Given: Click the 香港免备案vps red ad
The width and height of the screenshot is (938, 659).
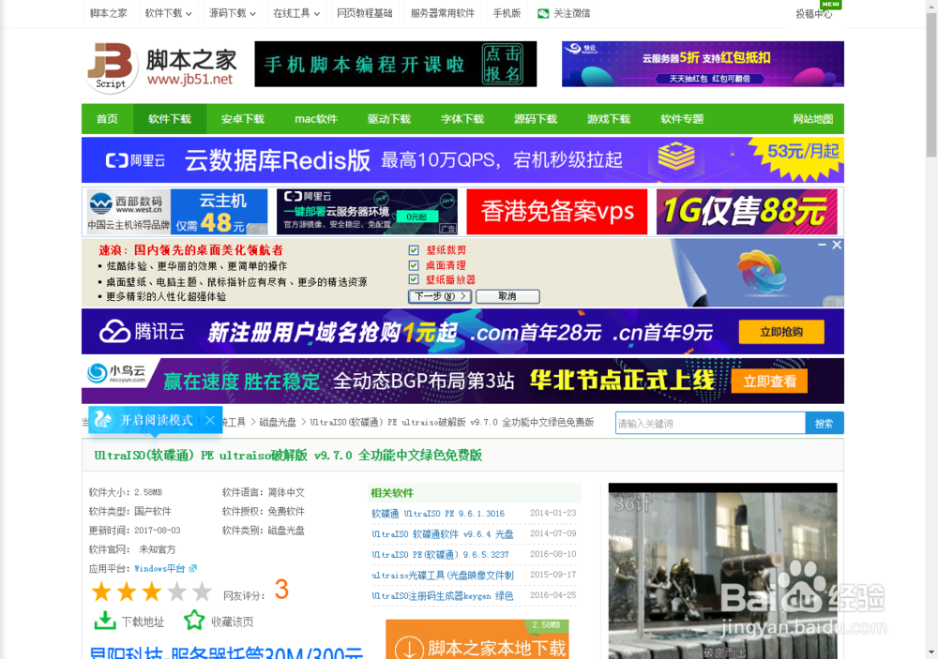Looking at the screenshot, I should click(x=557, y=212).
